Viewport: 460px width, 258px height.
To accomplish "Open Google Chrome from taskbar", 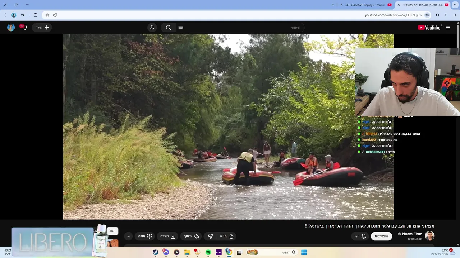I will click(x=229, y=252).
